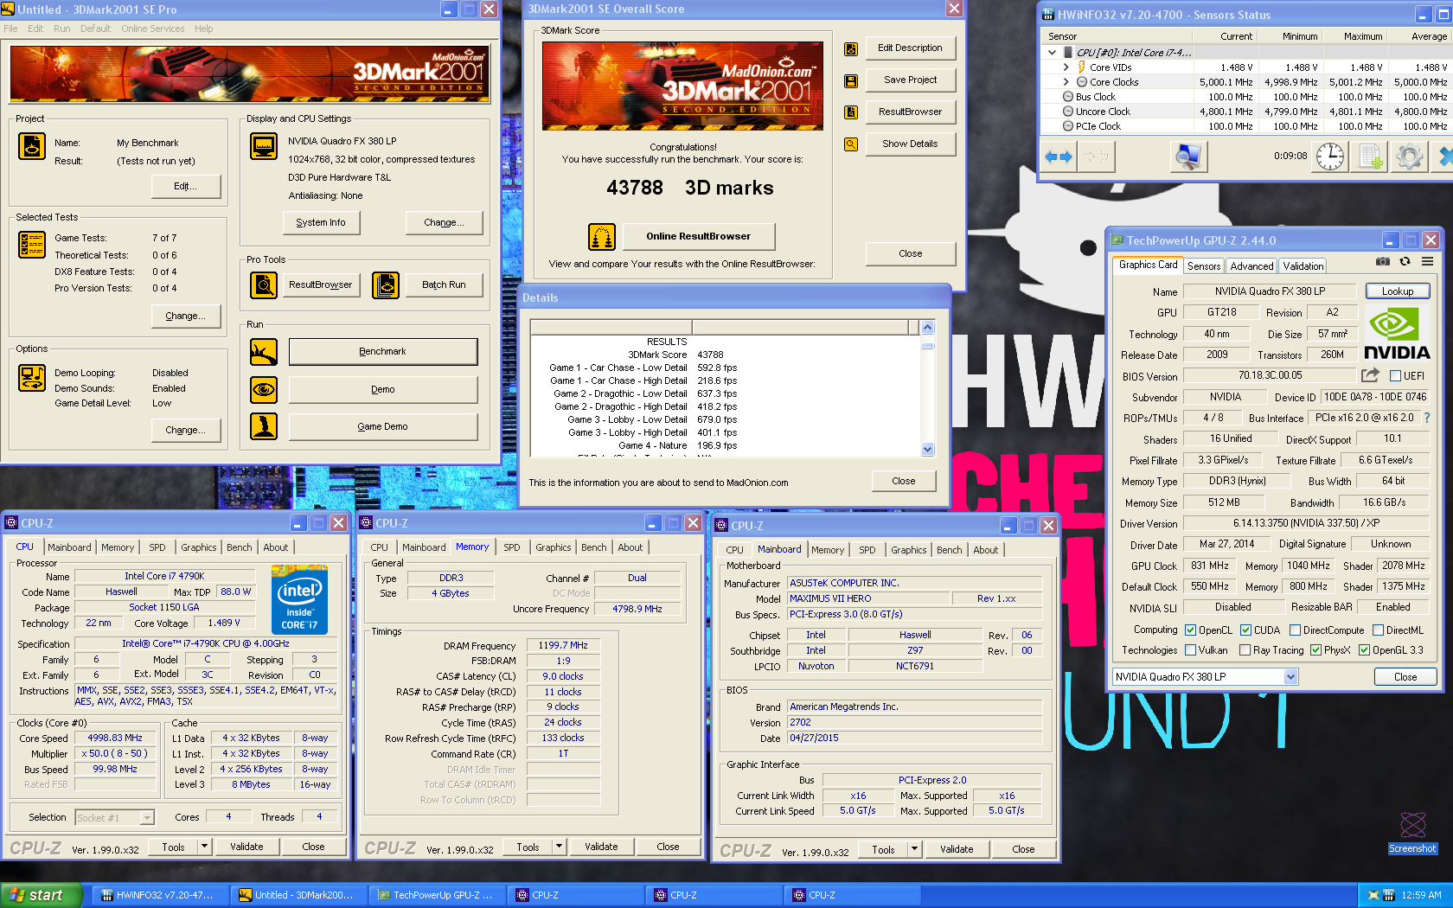Click the eye icon beside Demo
The image size is (1453, 908).
pyautogui.click(x=264, y=390)
